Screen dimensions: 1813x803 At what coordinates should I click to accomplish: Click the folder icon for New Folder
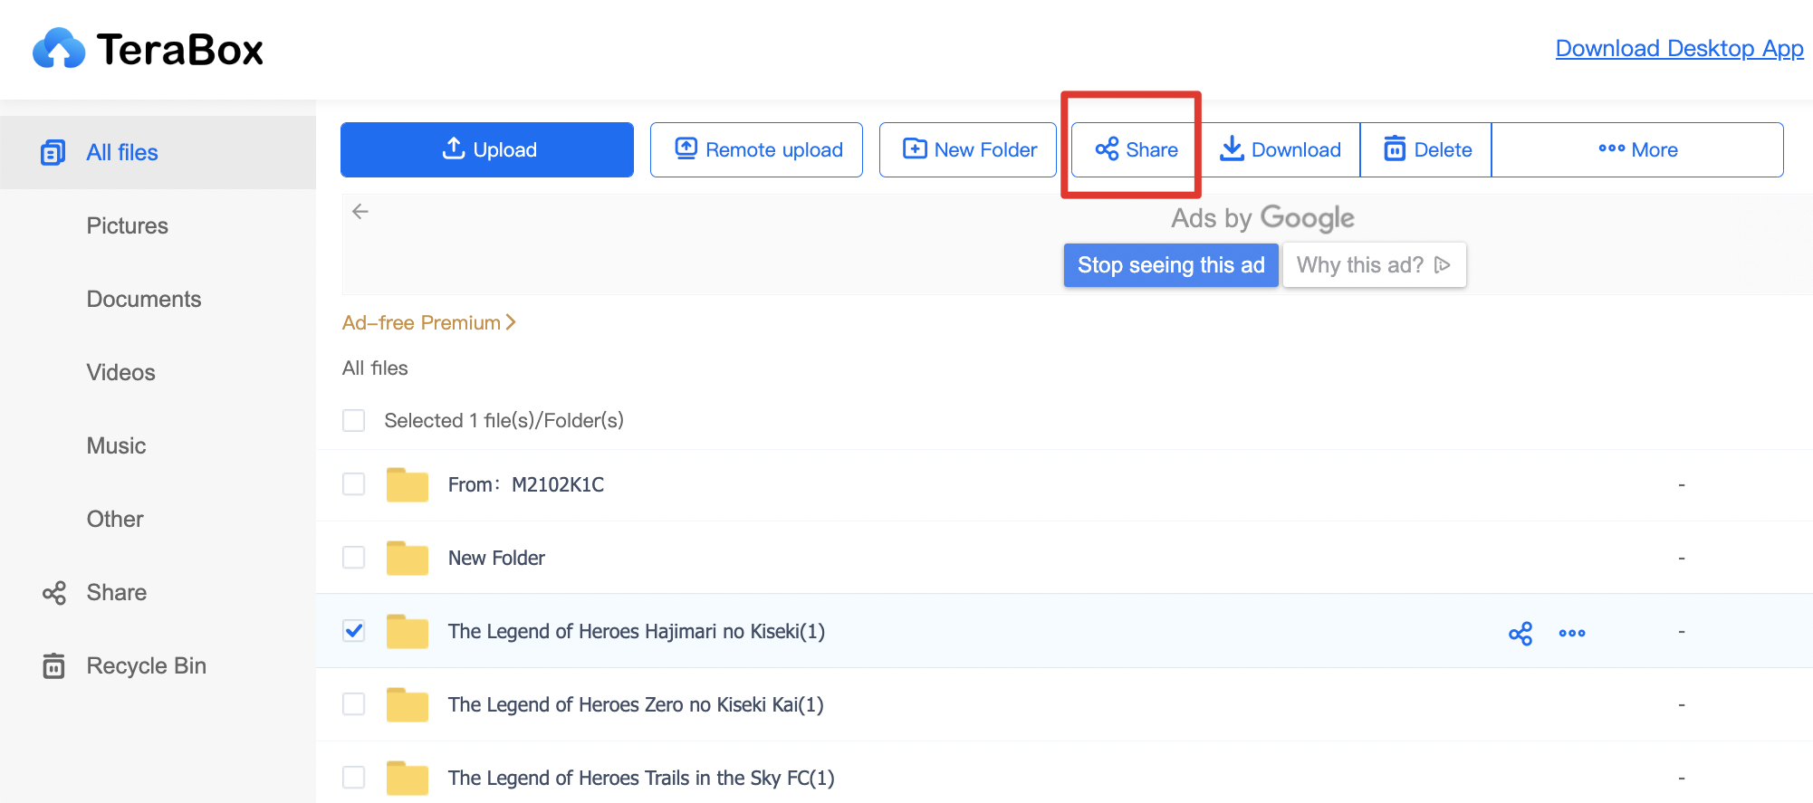[x=408, y=558]
